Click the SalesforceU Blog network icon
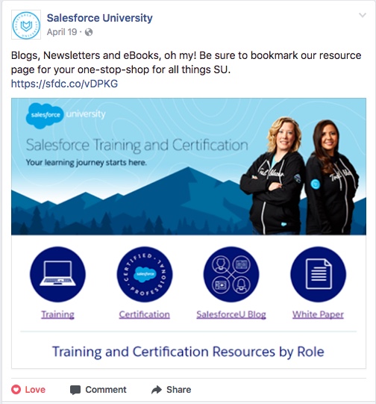 pos(231,274)
